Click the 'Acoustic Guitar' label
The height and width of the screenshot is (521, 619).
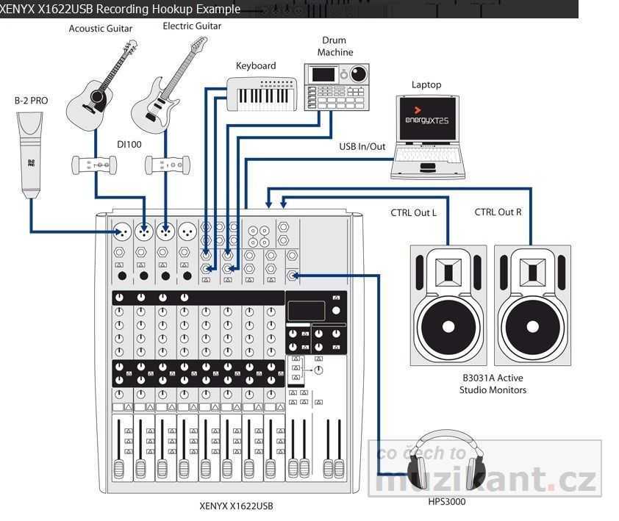point(101,29)
